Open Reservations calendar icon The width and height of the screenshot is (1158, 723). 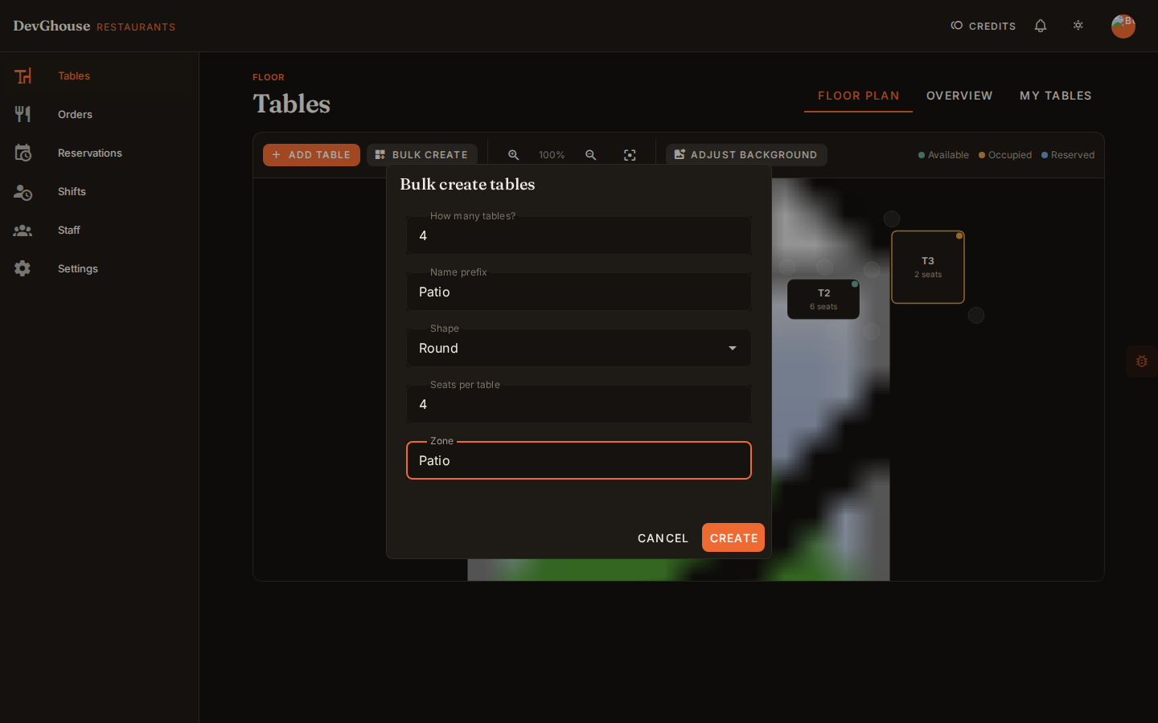[x=23, y=153]
